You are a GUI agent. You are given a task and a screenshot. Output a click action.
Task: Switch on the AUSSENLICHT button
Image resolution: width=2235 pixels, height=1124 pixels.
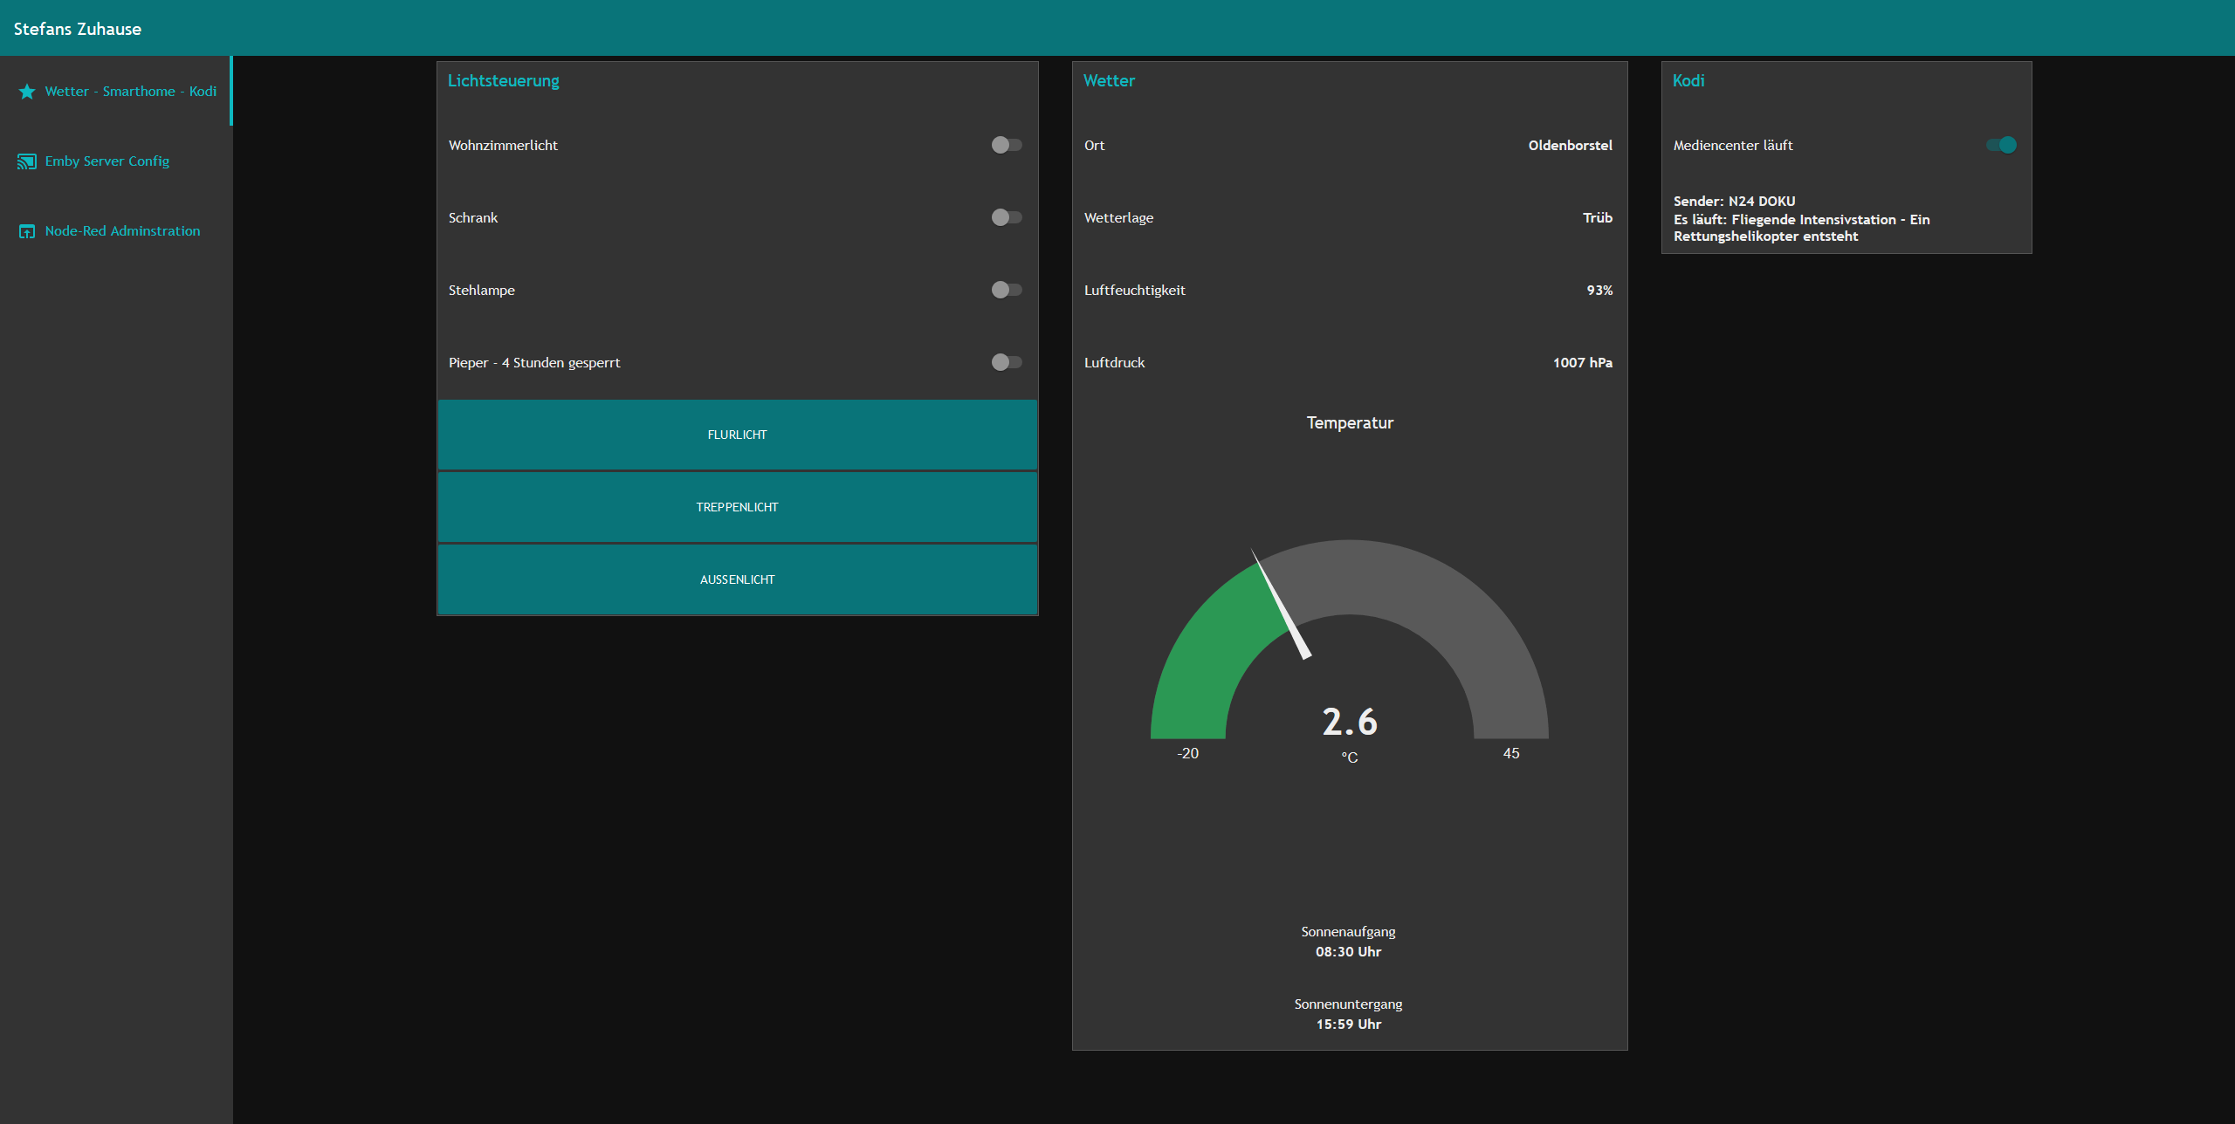pyautogui.click(x=738, y=579)
